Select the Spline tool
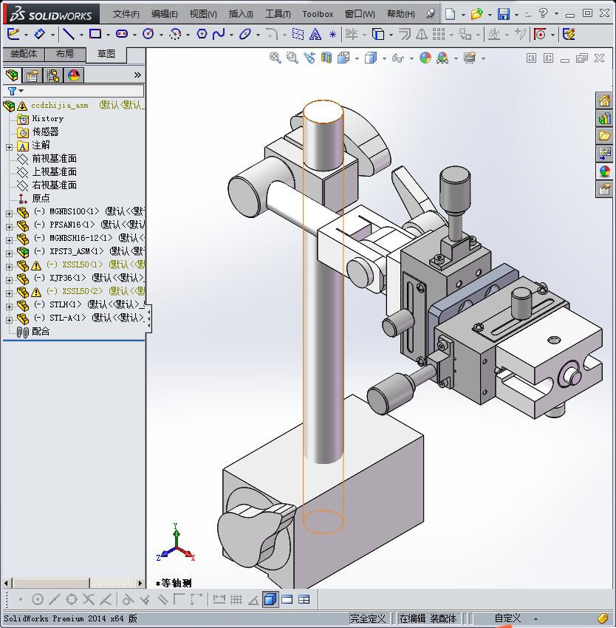 pos(219,34)
